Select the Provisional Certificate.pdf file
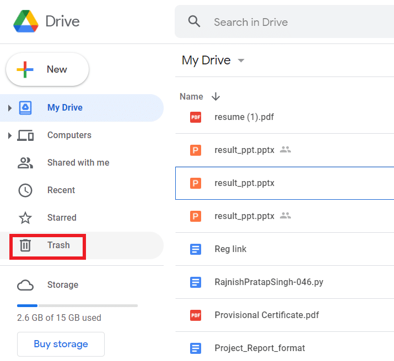The height and width of the screenshot is (361, 394). 267,315
